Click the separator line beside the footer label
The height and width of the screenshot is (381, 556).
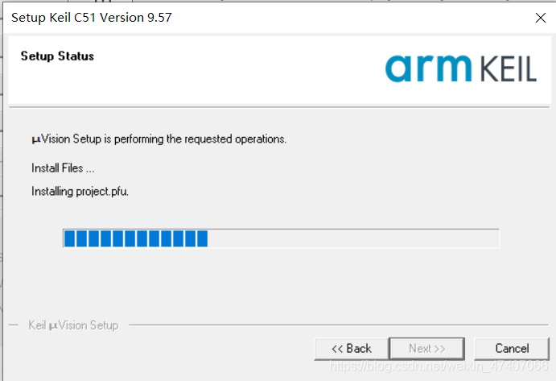339,325
